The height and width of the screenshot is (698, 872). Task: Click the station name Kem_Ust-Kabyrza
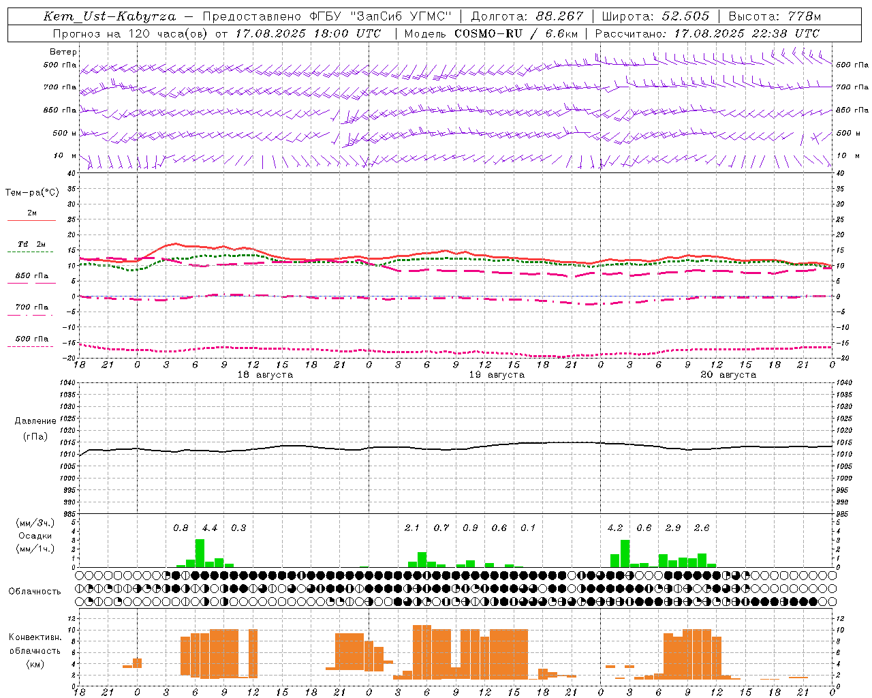click(x=110, y=16)
